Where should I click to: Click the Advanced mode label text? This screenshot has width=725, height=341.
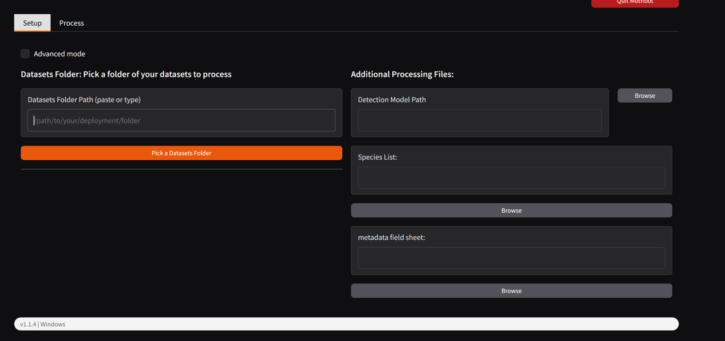coord(60,54)
